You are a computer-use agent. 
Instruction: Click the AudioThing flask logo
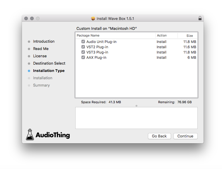30,134
